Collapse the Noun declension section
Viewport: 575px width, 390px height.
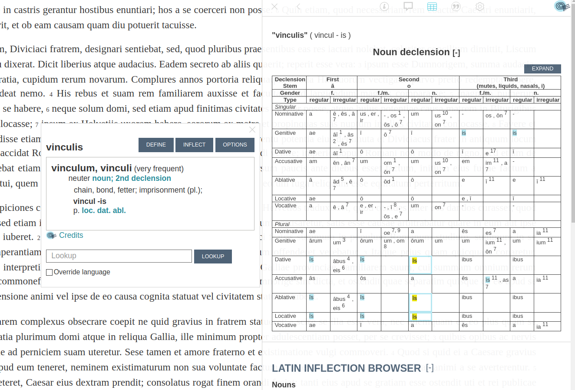pos(456,53)
